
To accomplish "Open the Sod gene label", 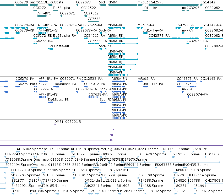I will coord(102,2).
